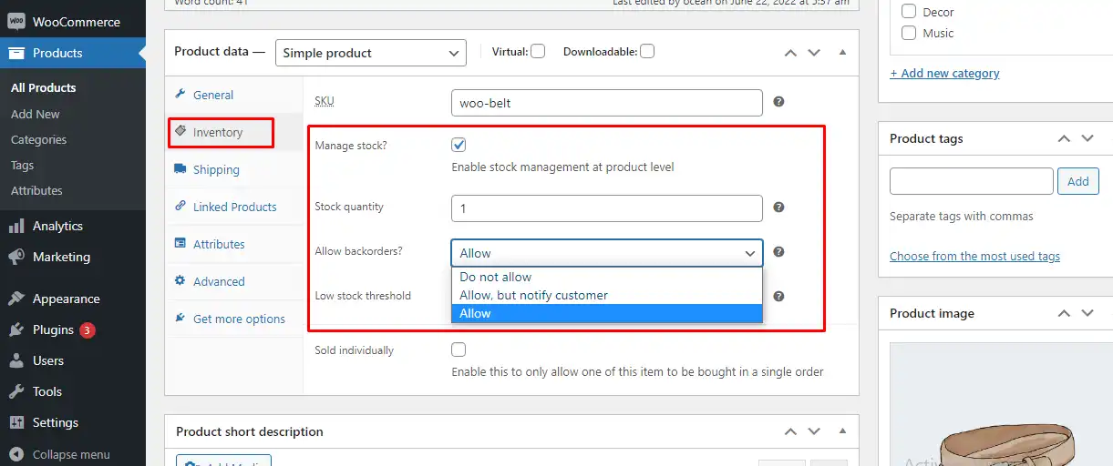Viewport: 1113px width, 466px height.
Task: Move Product image panel down
Action: coord(1087,313)
